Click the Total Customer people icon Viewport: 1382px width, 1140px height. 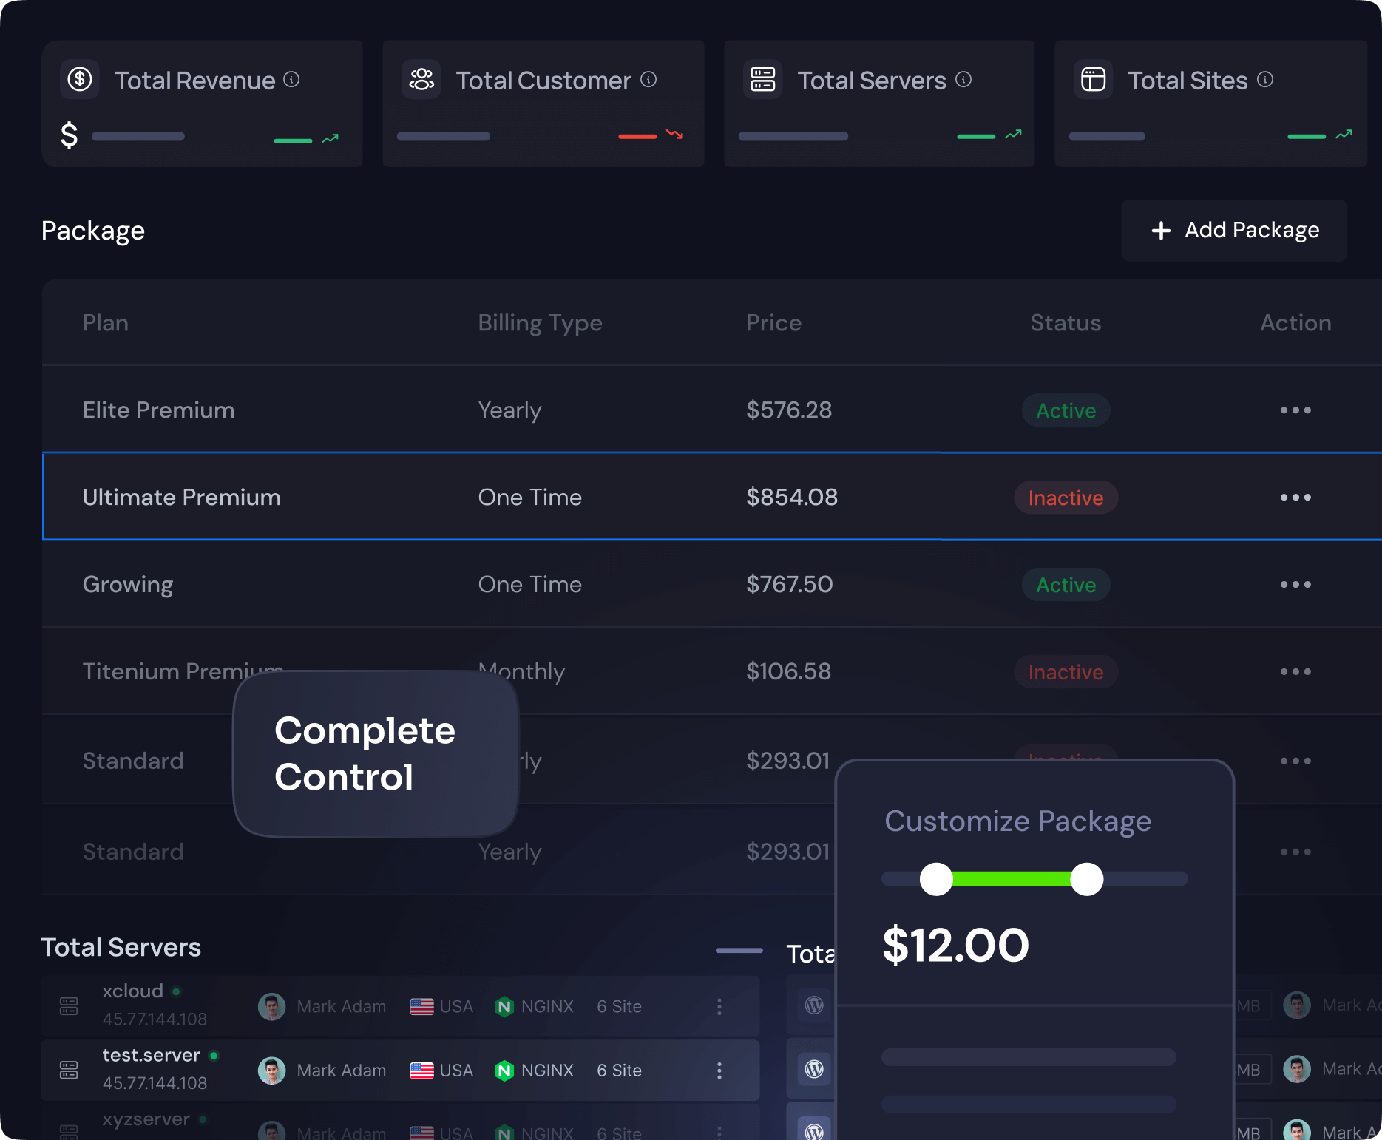(x=421, y=79)
